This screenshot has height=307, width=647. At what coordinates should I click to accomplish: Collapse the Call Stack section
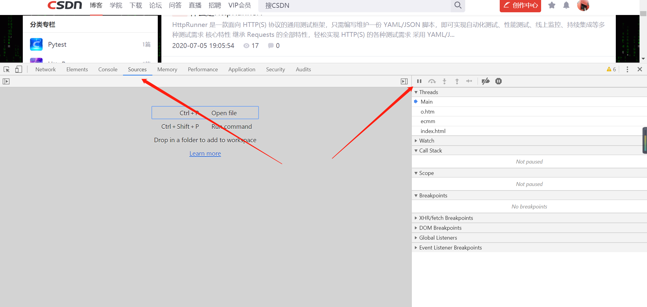point(416,151)
